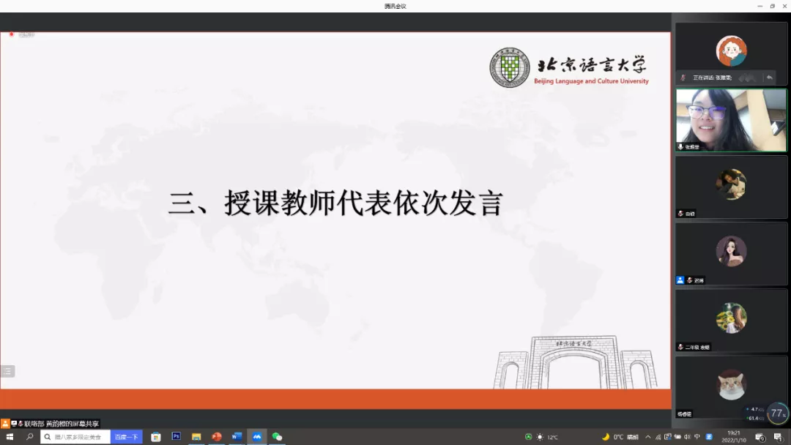The height and width of the screenshot is (445, 791).
Task: Expand the hidden system tray icons
Action: [x=647, y=437]
